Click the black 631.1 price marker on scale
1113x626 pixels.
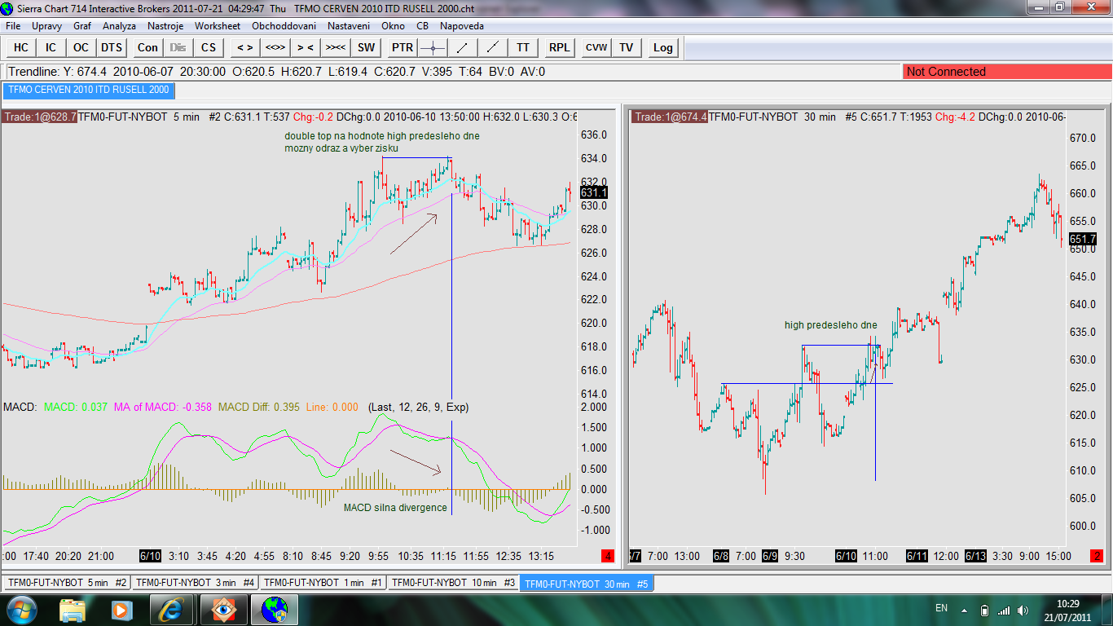(592, 192)
